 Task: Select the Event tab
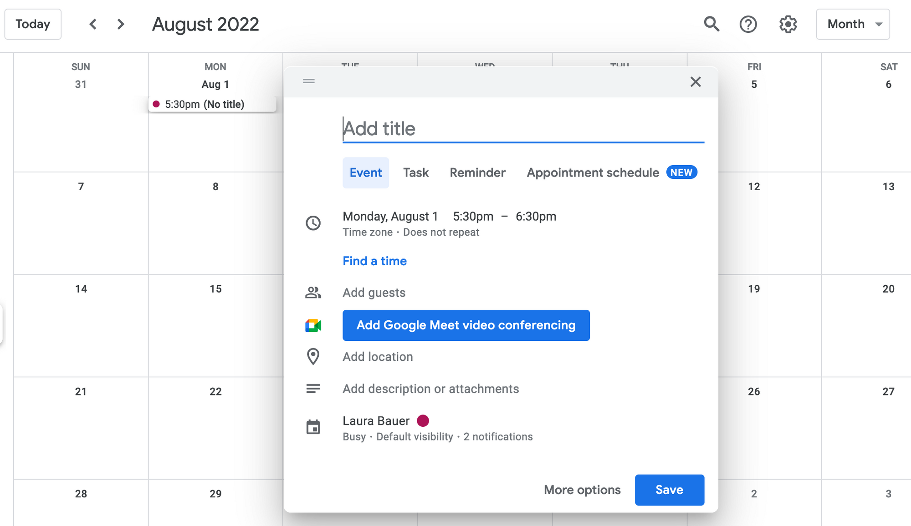click(365, 172)
